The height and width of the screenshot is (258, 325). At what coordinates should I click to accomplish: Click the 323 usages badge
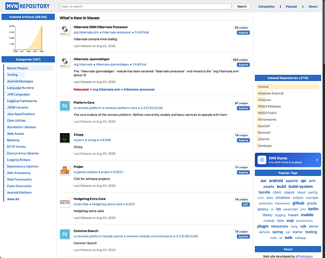[x=240, y=60]
